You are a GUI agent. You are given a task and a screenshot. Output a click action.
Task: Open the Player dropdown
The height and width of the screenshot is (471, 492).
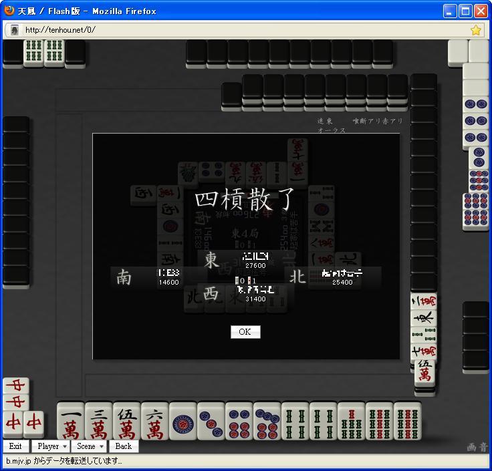pos(51,446)
